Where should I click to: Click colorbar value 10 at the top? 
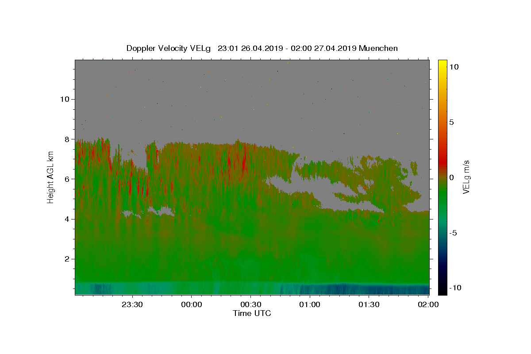454,66
